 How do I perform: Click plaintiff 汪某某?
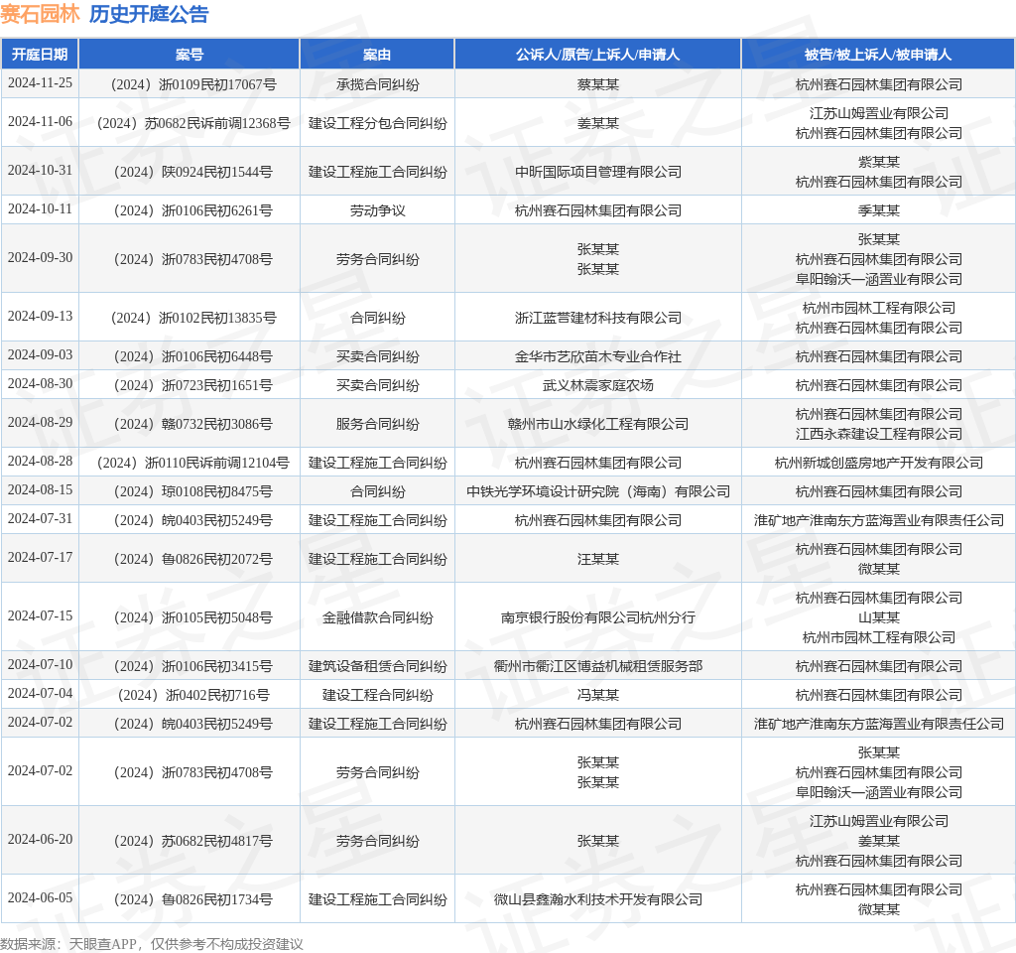598,559
